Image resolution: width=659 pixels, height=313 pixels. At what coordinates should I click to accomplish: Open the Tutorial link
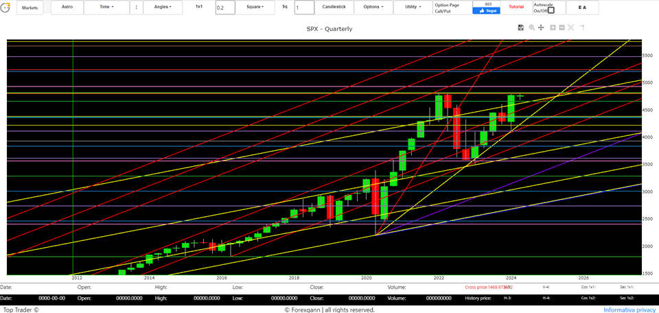(x=516, y=7)
